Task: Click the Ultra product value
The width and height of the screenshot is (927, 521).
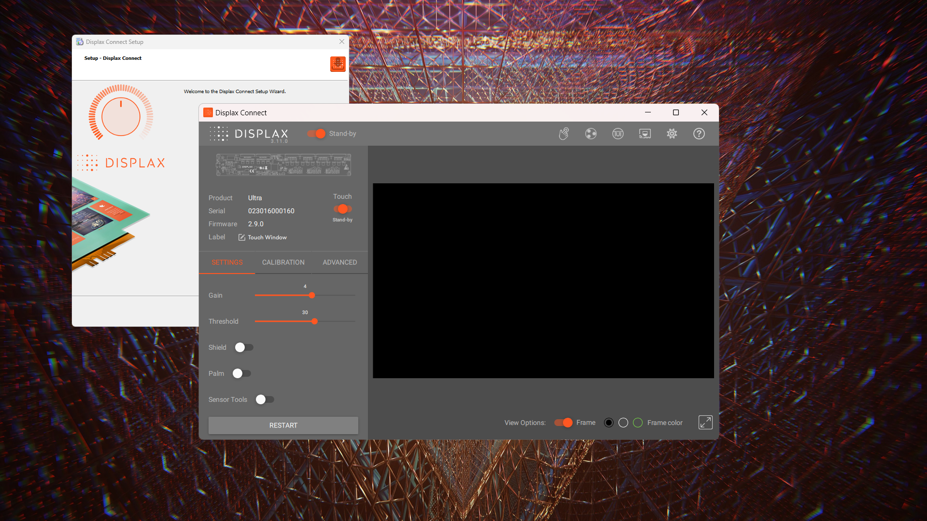Action: tap(255, 198)
